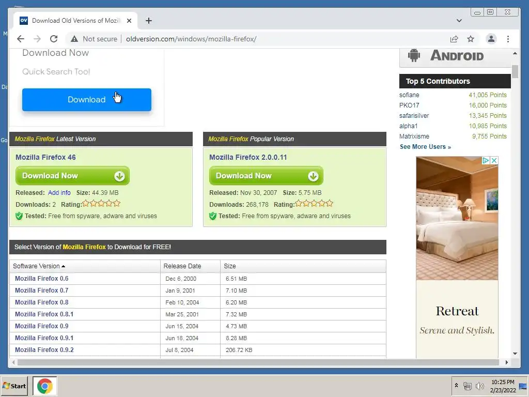Open contributor PKO17's profile

[409, 105]
